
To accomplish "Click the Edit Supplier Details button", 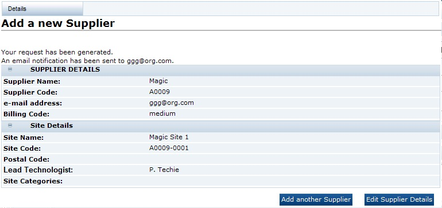I will 399,199.
